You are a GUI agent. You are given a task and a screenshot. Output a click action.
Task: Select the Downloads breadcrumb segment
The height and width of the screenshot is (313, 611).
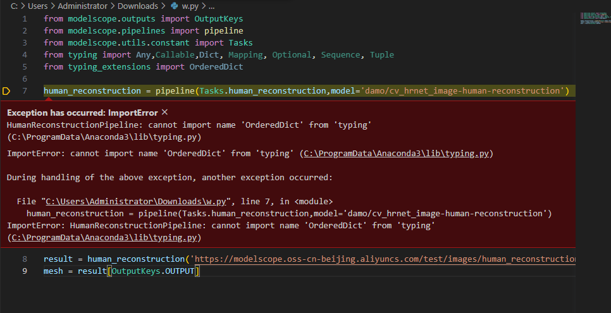(138, 6)
